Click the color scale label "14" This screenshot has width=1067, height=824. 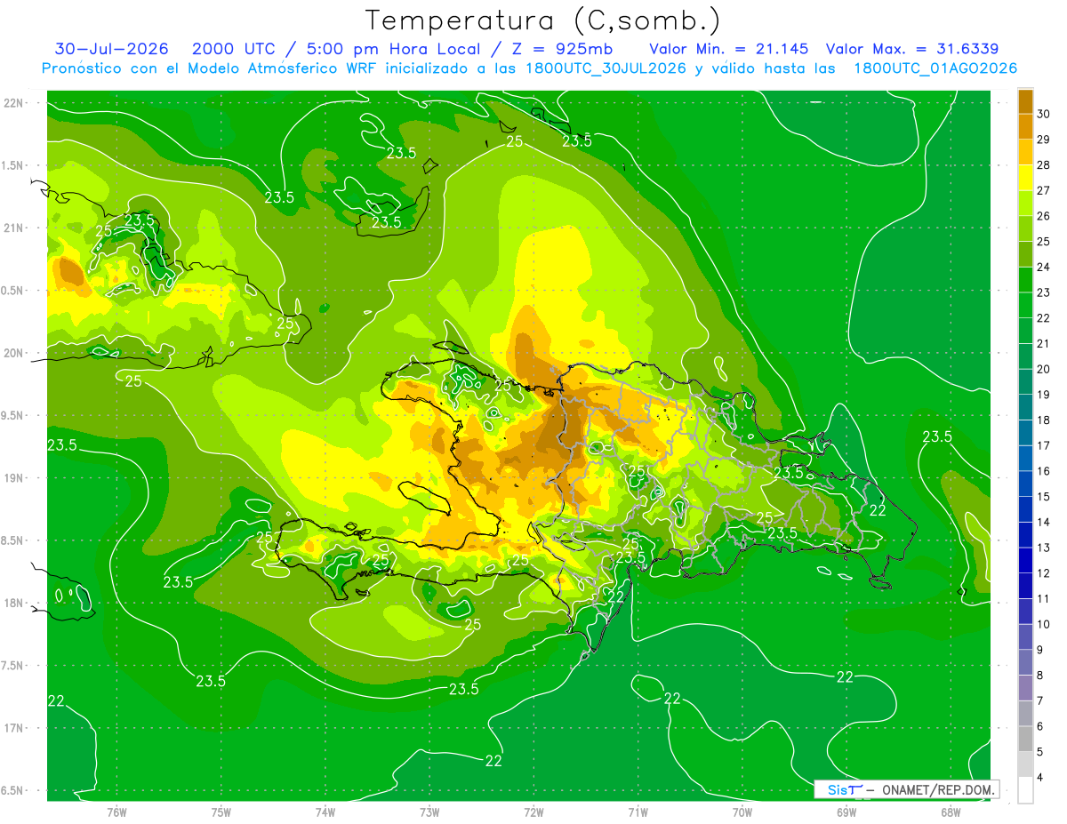click(1044, 522)
